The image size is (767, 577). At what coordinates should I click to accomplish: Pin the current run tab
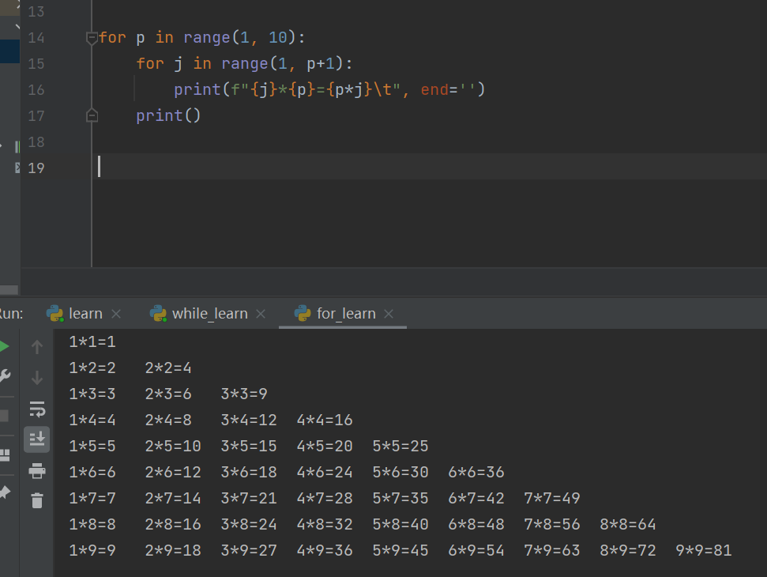coord(4,492)
